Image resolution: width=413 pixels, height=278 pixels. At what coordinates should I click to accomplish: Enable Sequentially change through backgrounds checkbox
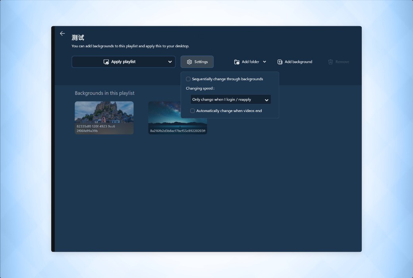(188, 79)
